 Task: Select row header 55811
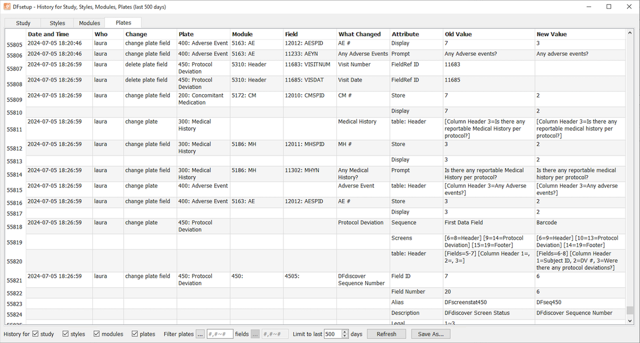(15, 129)
